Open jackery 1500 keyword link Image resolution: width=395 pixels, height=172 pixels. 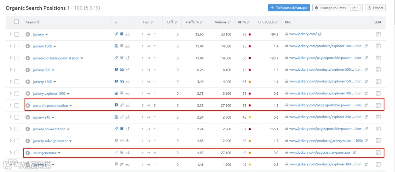42,82
